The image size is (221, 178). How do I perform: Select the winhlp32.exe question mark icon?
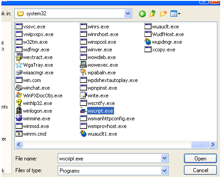[x=19, y=103]
